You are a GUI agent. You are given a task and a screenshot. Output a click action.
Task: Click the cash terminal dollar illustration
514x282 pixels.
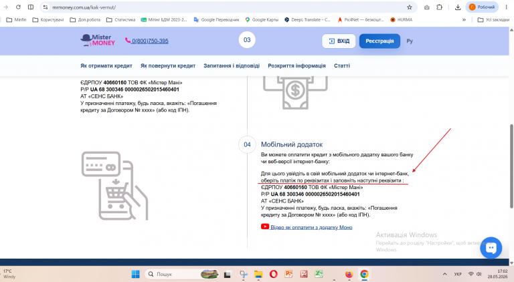pos(295,92)
